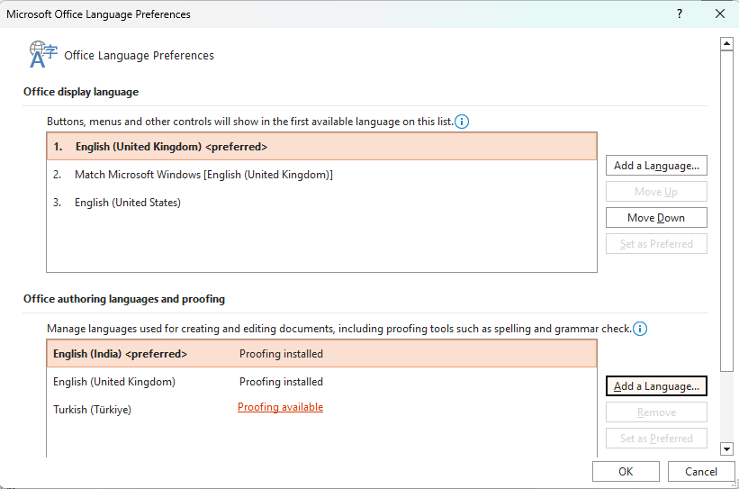Select English (United Kingdom) authoring language row
739x489 pixels.
[x=322, y=382]
